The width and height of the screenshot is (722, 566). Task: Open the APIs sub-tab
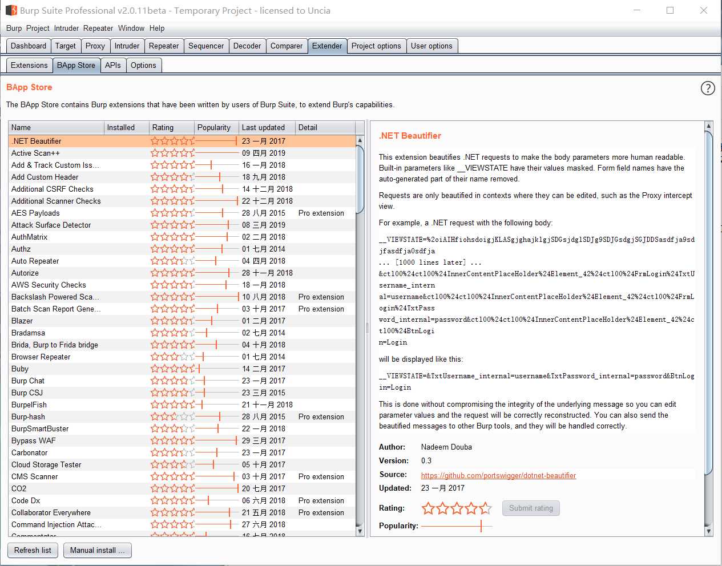[x=113, y=65]
